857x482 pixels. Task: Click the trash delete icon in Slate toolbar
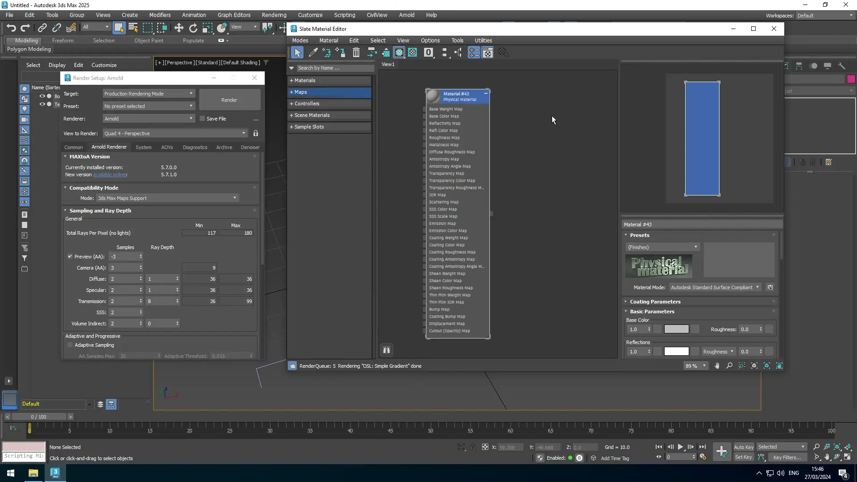[x=356, y=53]
